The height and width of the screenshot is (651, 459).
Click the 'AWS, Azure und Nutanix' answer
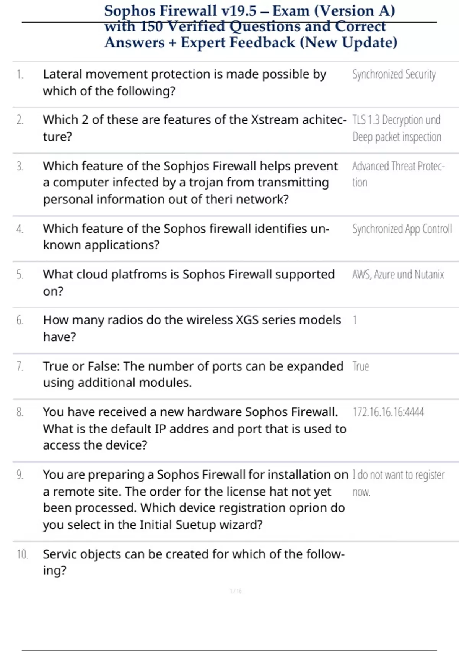[398, 275]
